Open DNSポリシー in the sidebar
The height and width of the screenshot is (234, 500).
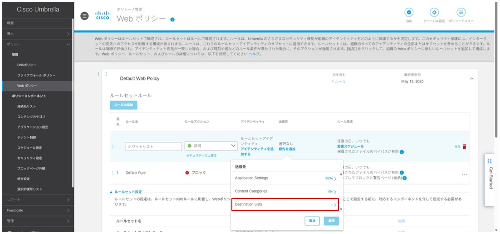27,65
